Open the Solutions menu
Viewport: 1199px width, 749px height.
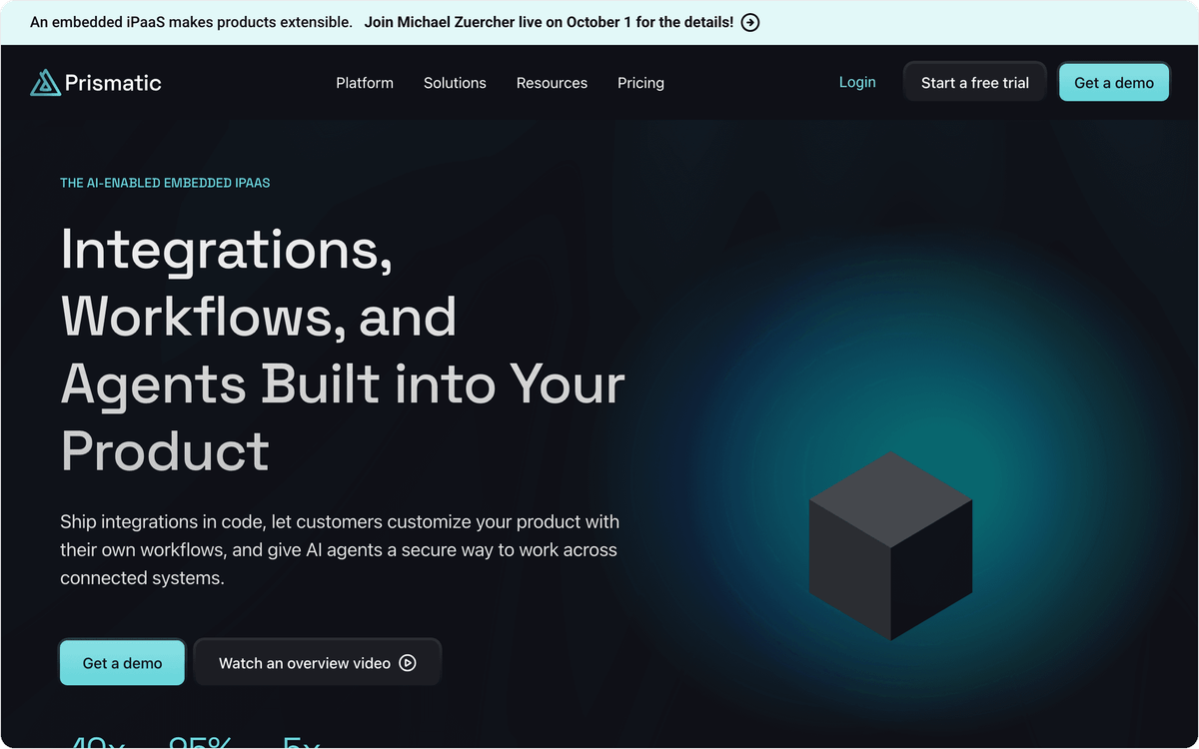click(455, 83)
